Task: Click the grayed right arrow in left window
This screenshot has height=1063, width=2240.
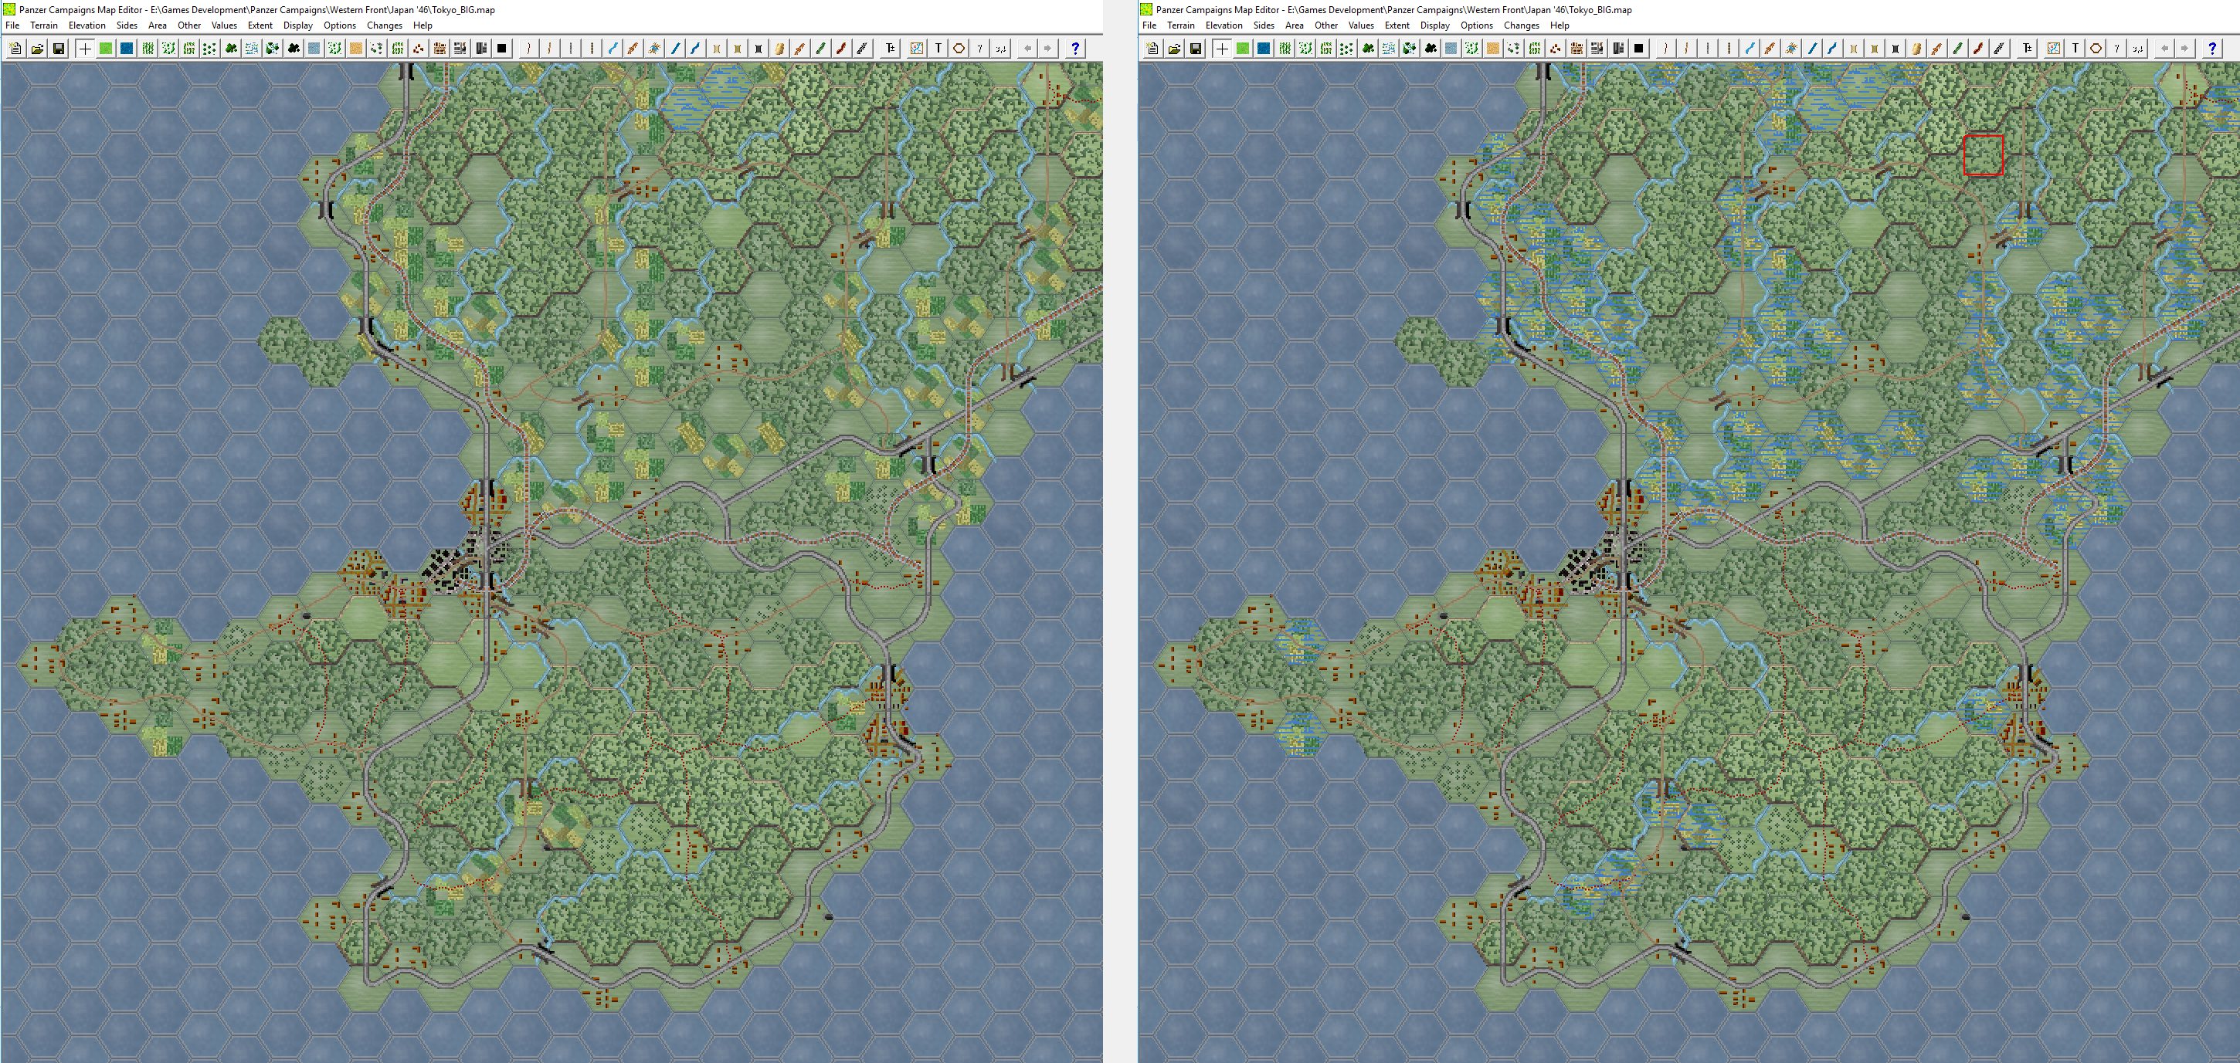Action: click(1049, 49)
